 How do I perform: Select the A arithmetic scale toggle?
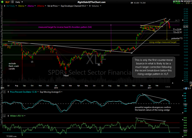click(x=184, y=88)
